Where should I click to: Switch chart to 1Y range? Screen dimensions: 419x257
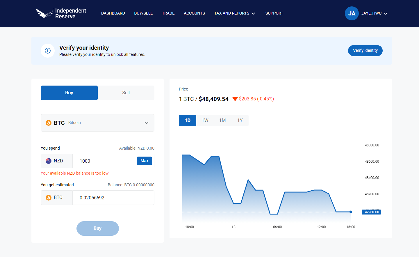click(x=240, y=120)
